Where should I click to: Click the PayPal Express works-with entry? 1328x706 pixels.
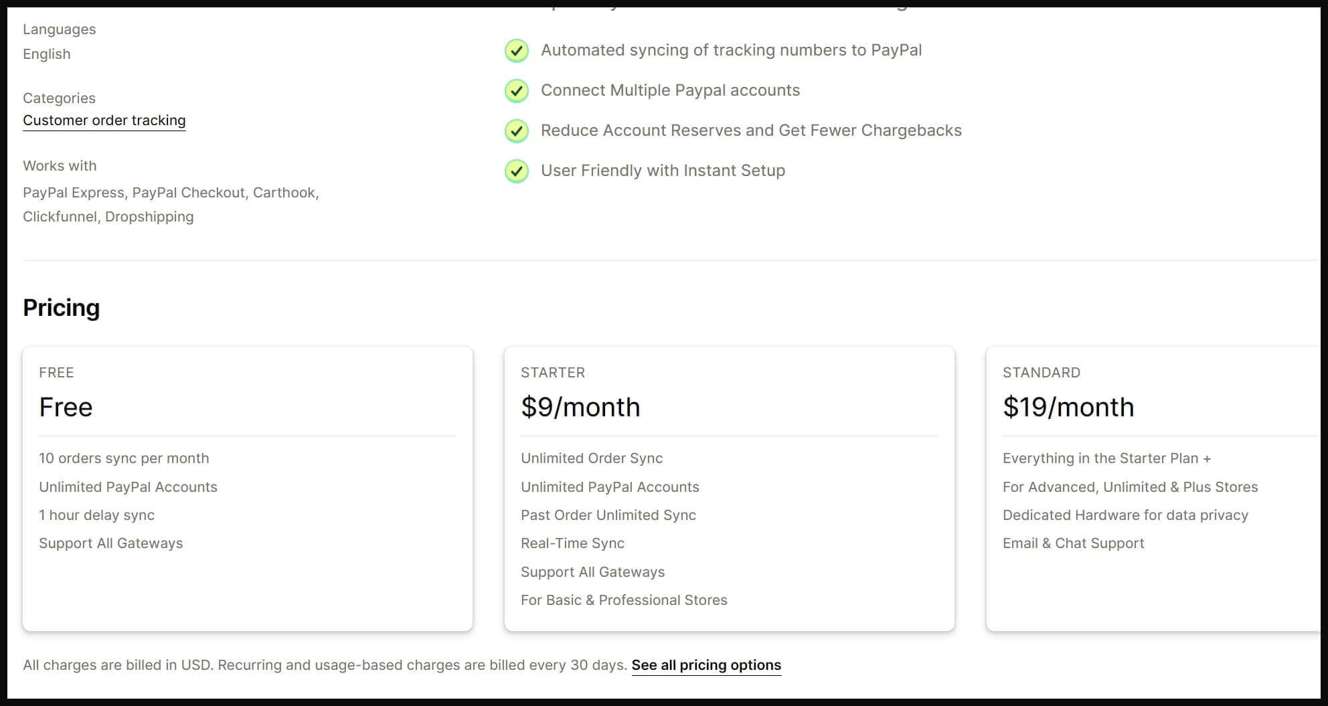(74, 192)
